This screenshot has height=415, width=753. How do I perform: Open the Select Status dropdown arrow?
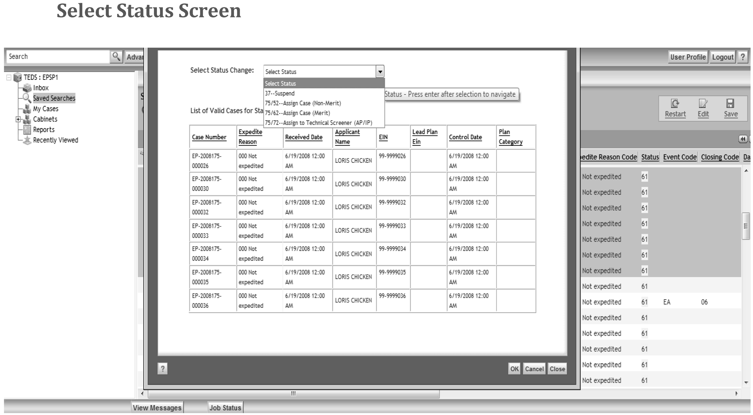coord(380,72)
